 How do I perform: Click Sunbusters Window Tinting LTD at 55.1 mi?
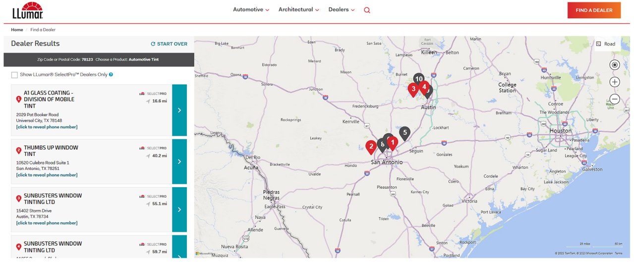coord(53,199)
